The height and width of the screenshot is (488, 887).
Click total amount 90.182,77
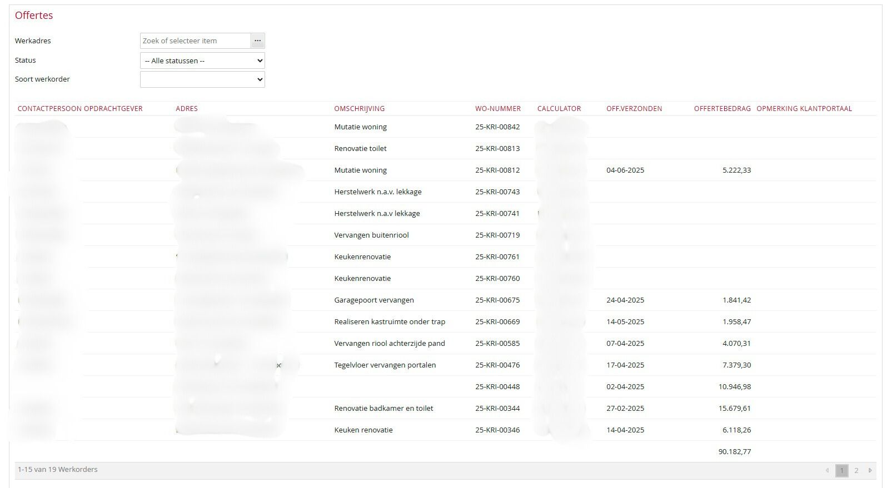734,452
